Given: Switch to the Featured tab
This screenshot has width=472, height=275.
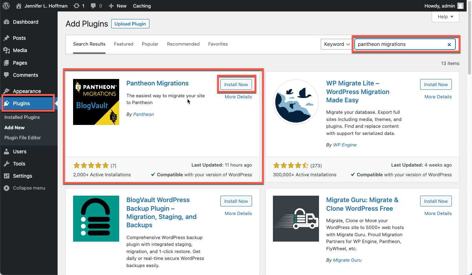Looking at the screenshot, I should point(123,44).
